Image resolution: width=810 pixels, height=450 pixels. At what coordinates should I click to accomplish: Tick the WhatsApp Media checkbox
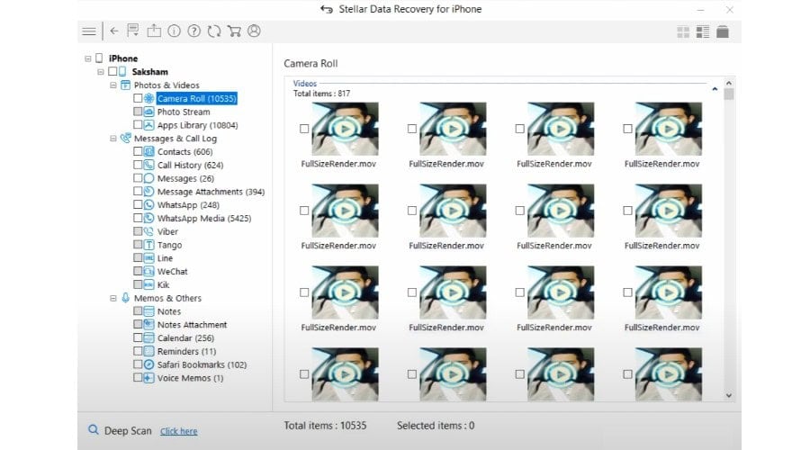pos(138,218)
